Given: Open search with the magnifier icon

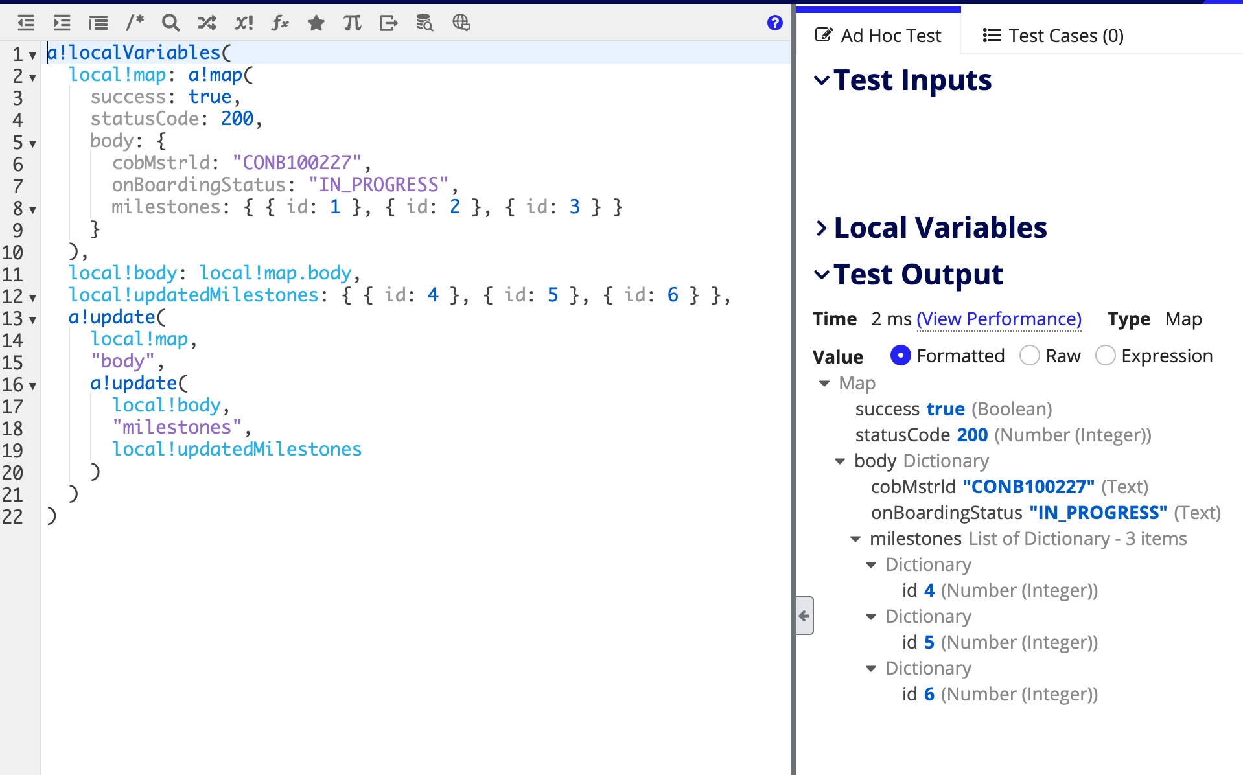Looking at the screenshot, I should pos(171,23).
